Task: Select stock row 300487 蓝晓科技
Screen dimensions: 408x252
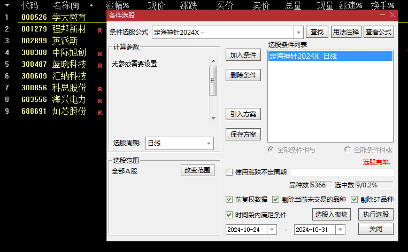Action: point(53,64)
